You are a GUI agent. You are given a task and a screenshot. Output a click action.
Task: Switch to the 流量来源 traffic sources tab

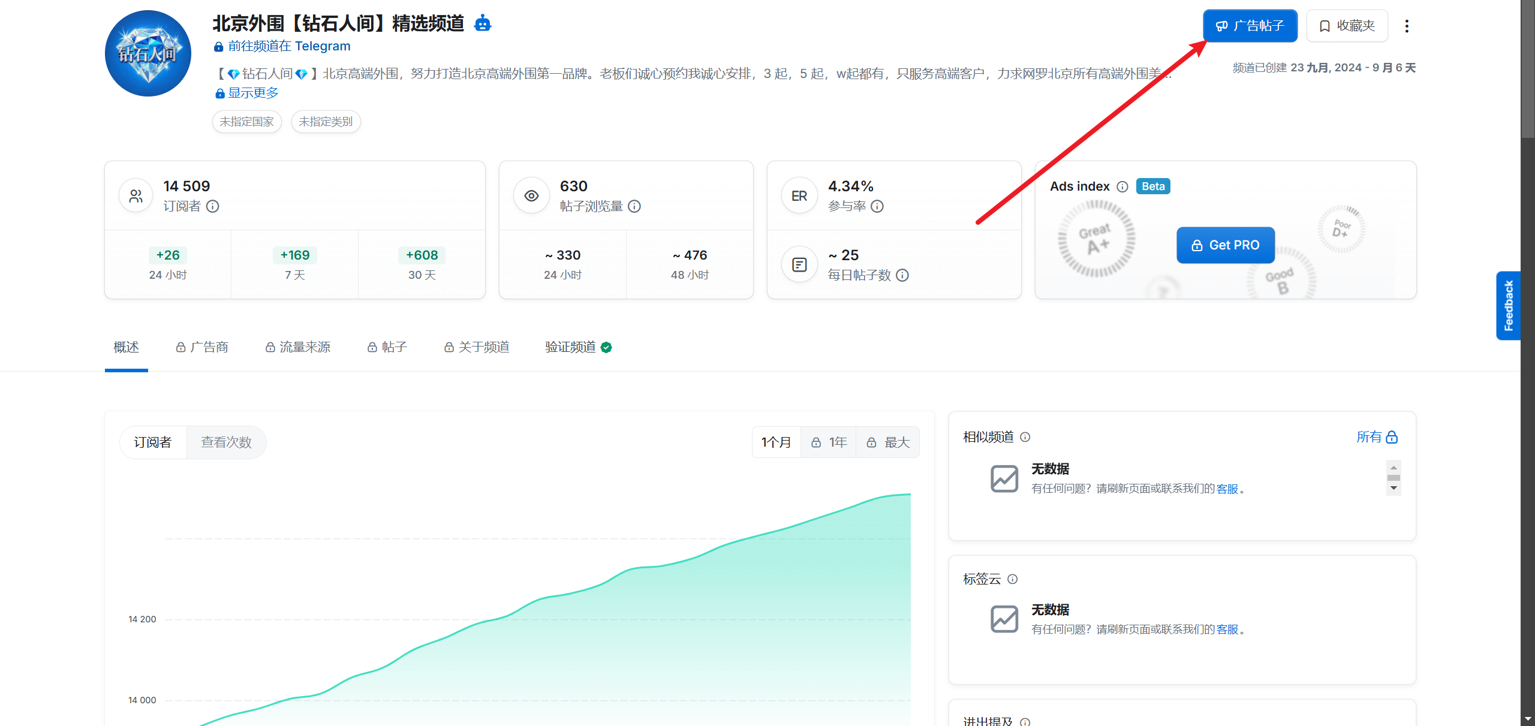pos(298,347)
